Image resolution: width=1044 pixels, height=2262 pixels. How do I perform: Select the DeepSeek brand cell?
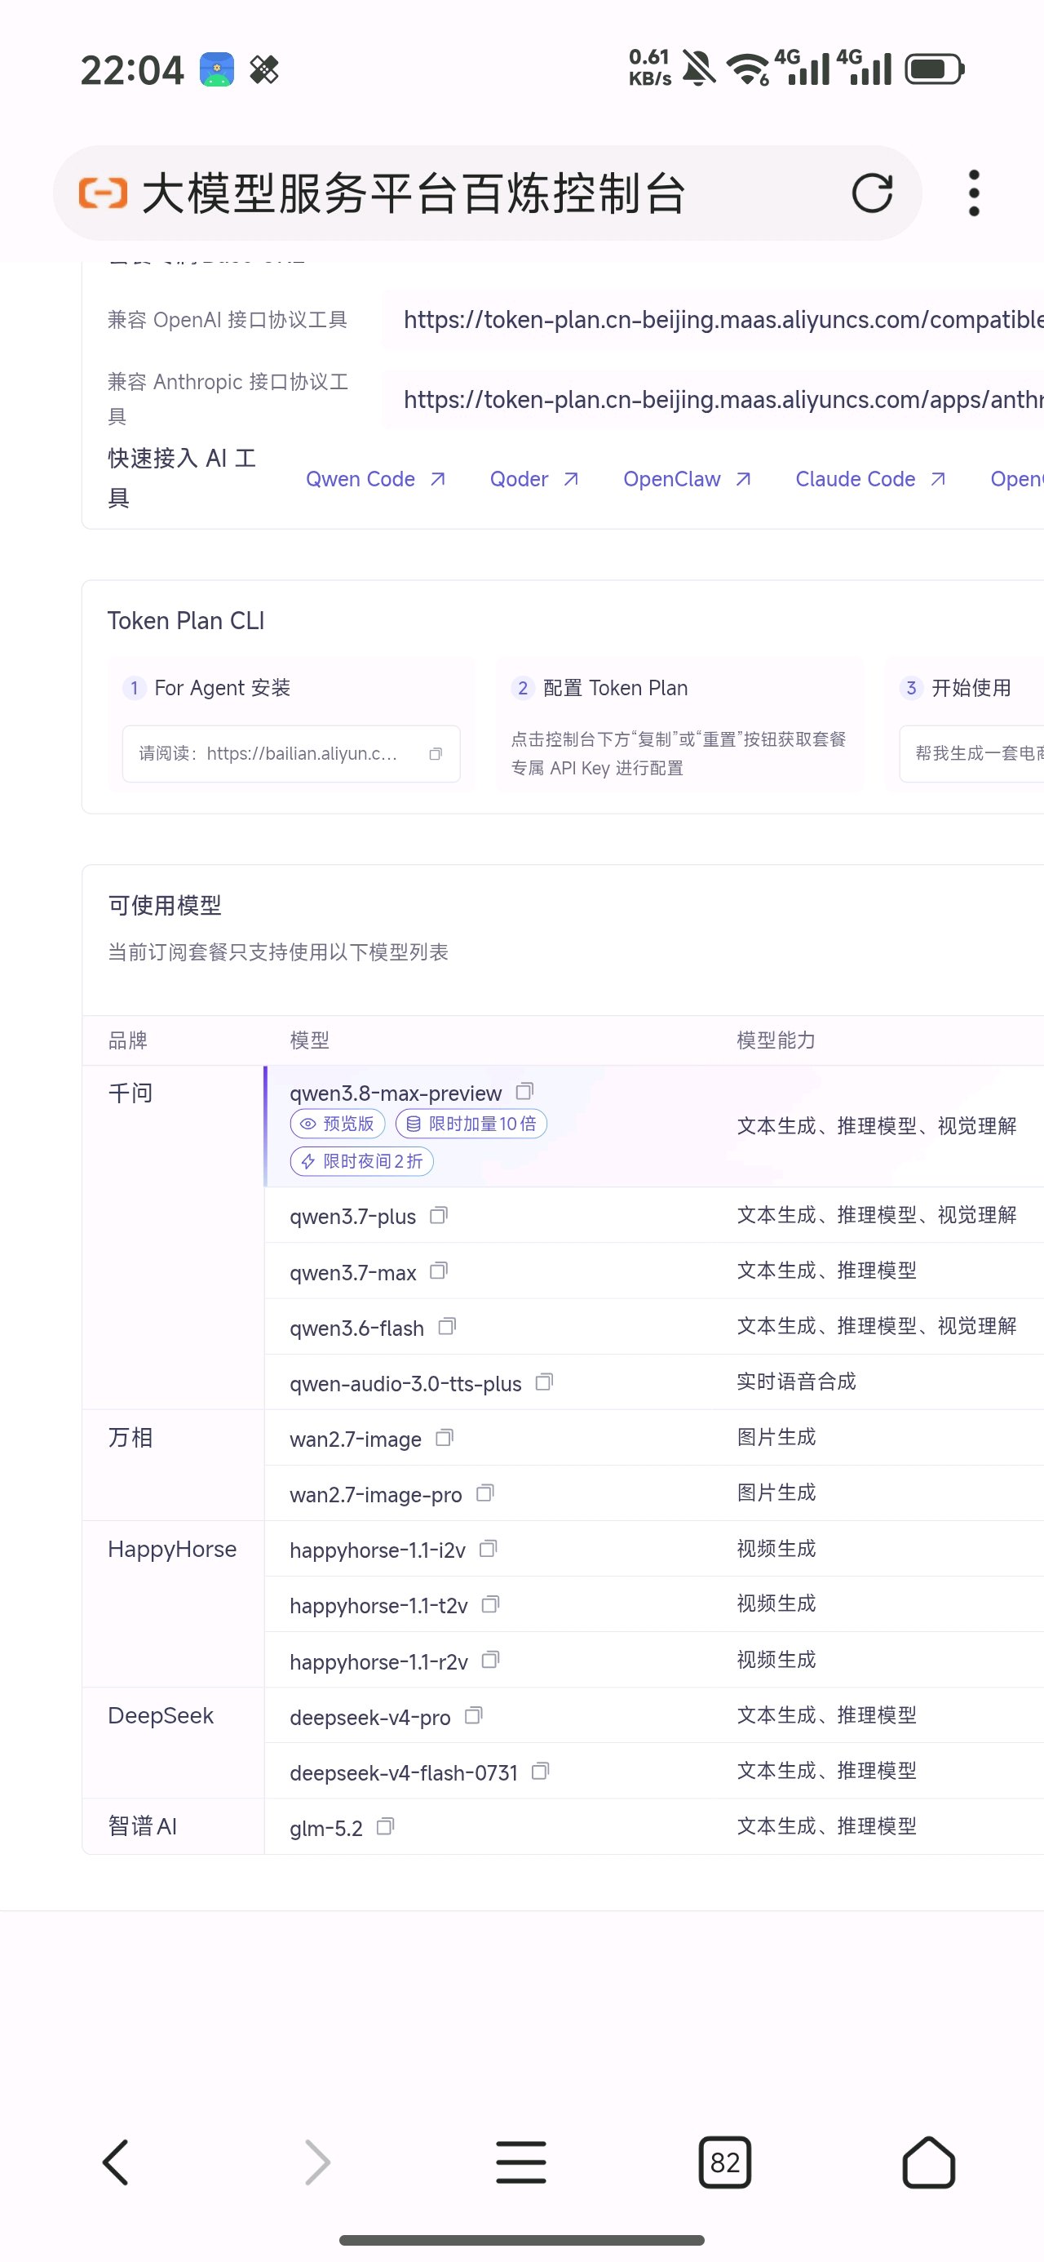(x=173, y=1743)
